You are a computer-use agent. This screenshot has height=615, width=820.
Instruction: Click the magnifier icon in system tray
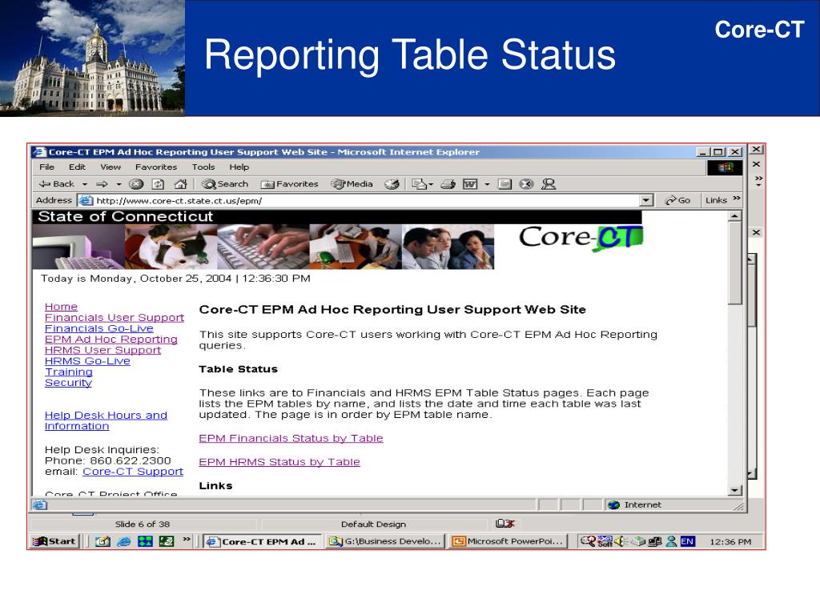[x=588, y=541]
